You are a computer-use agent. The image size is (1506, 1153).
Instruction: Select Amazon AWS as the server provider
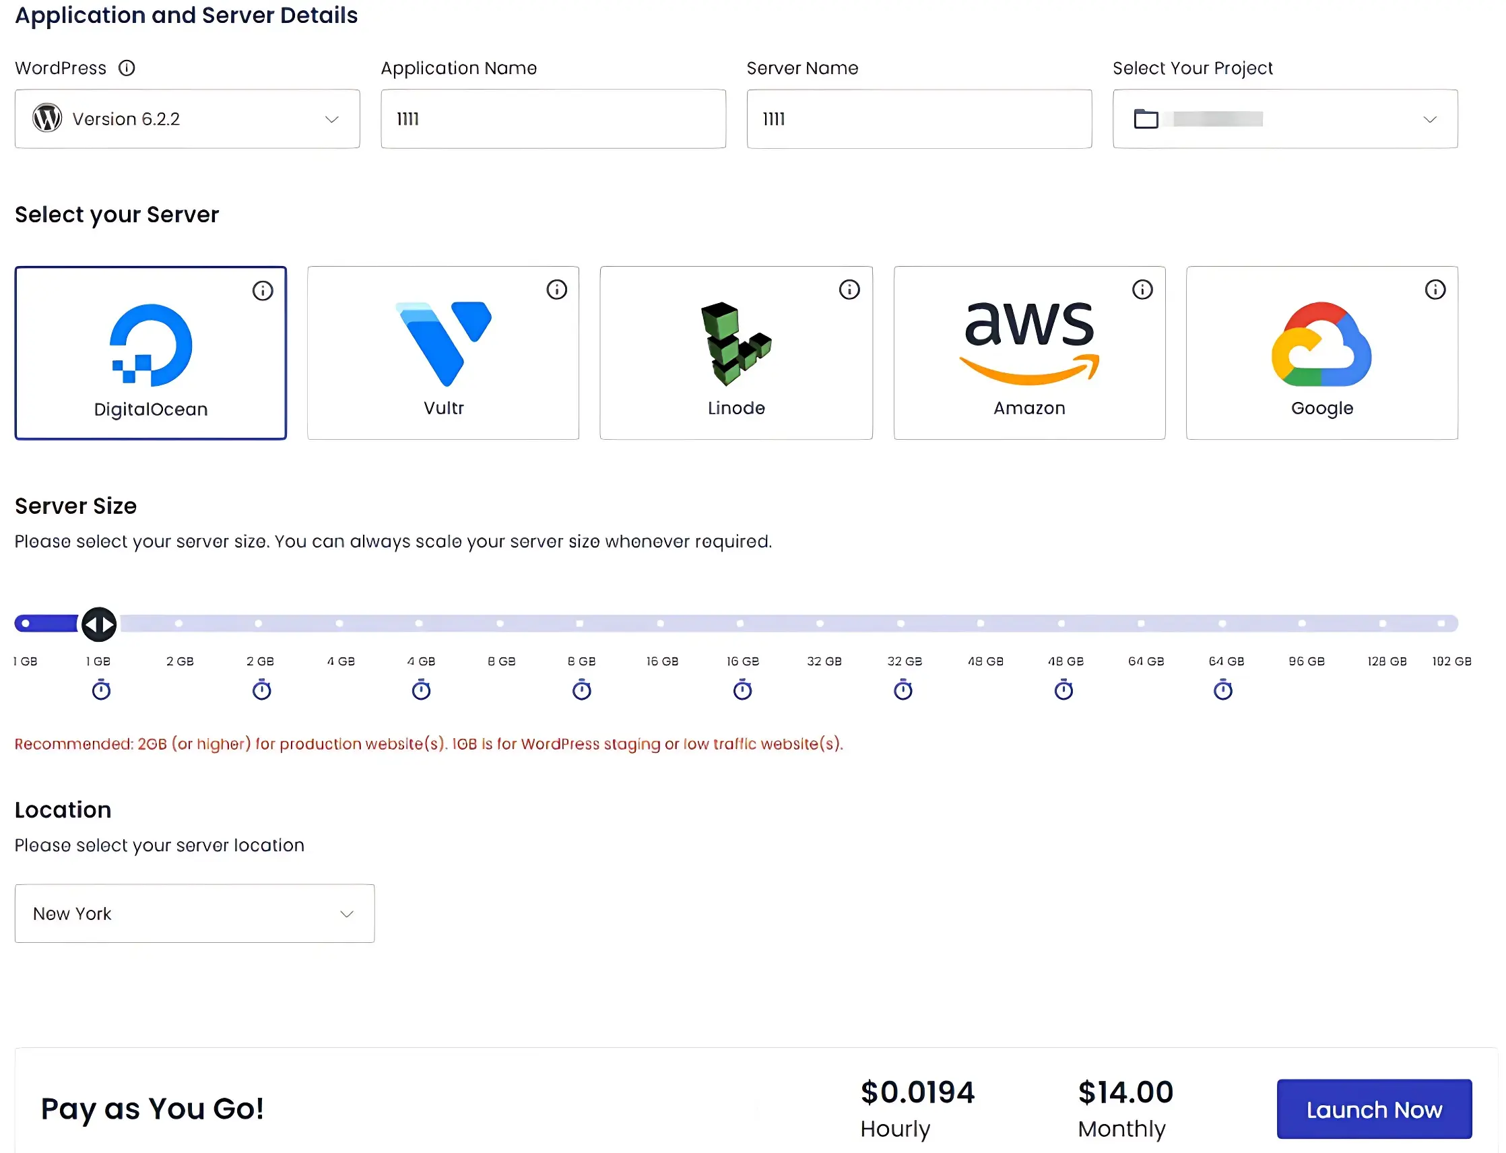1029,353
